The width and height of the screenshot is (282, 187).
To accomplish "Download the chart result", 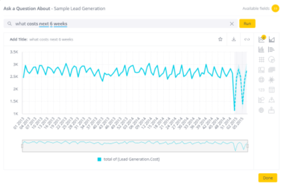I will coord(234,39).
